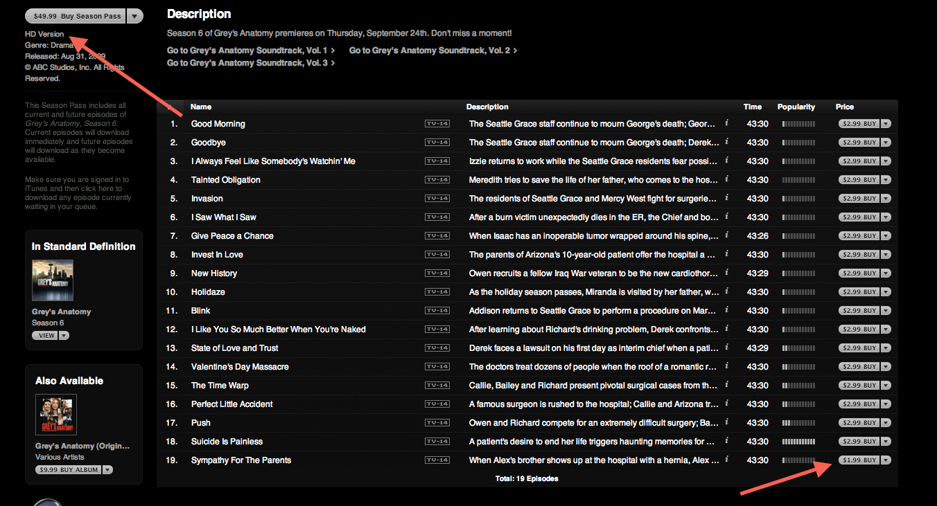This screenshot has width=937, height=506.
Task: Select the episode title 'Blink'
Action: (x=201, y=311)
